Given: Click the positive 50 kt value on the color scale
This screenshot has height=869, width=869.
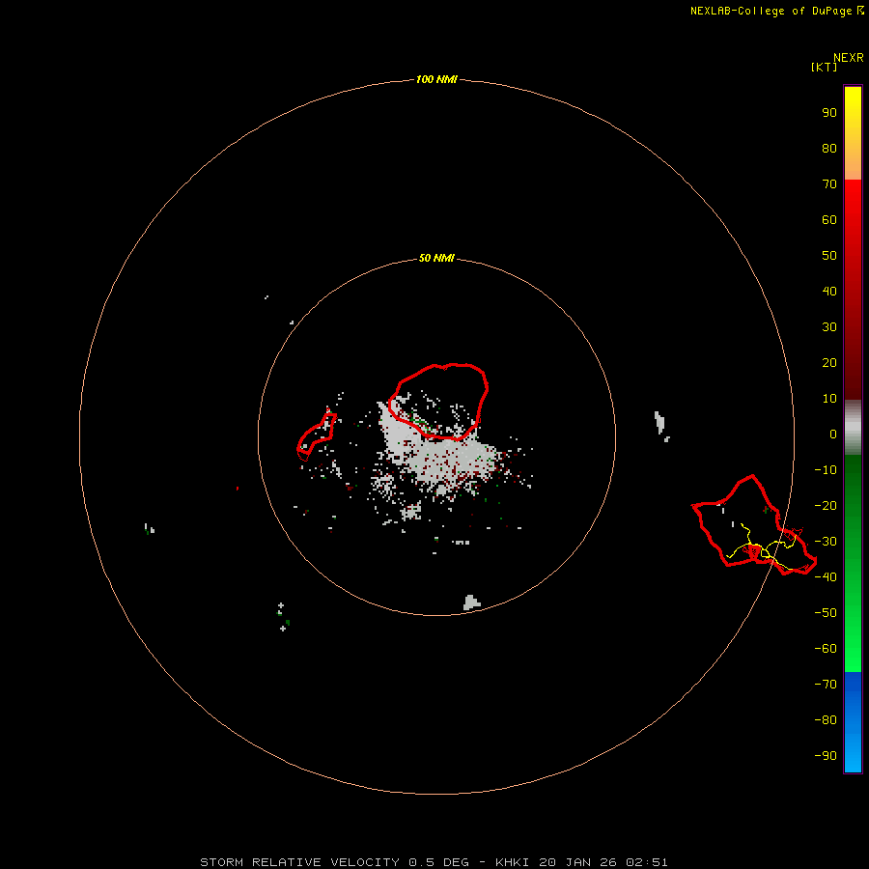Looking at the screenshot, I should tap(829, 256).
